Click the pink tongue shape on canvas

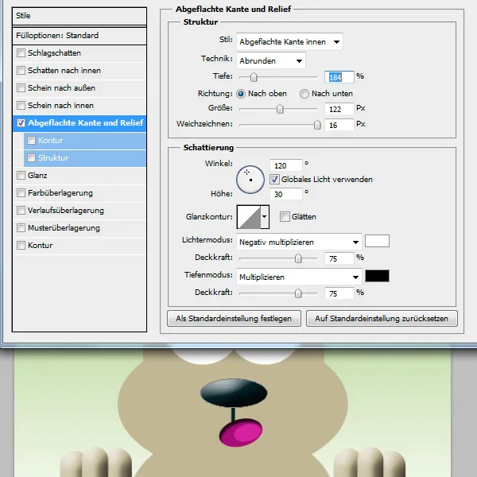click(241, 432)
